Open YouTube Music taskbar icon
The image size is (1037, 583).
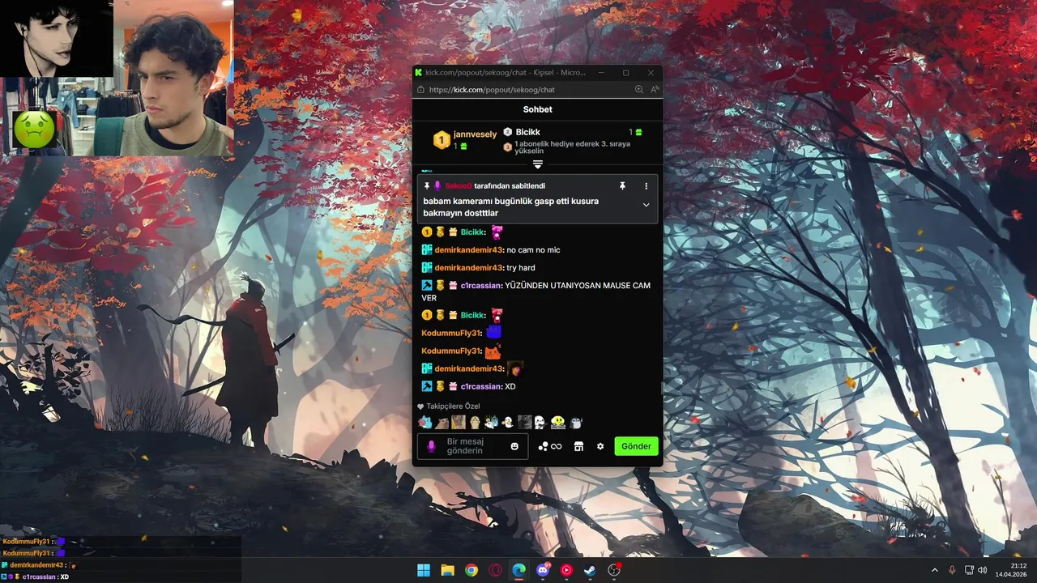(x=566, y=570)
